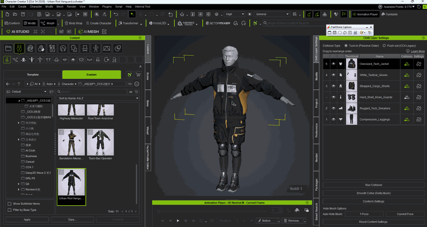The height and width of the screenshot is (227, 427).
Task: Expand the Q3 folder in the tree
Action: pos(19,184)
